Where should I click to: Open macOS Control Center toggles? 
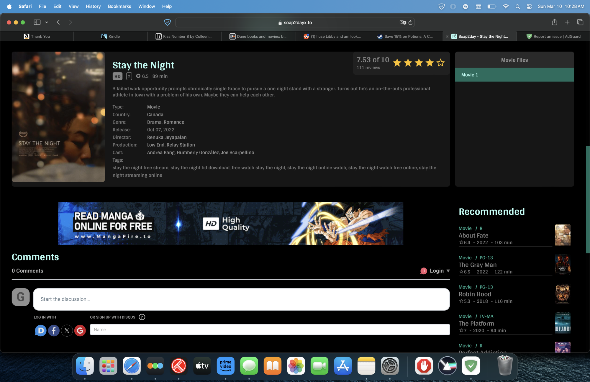[x=529, y=6]
